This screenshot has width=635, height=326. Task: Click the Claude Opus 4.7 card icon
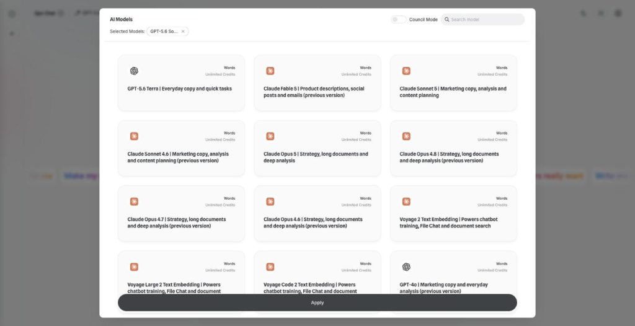pos(134,201)
